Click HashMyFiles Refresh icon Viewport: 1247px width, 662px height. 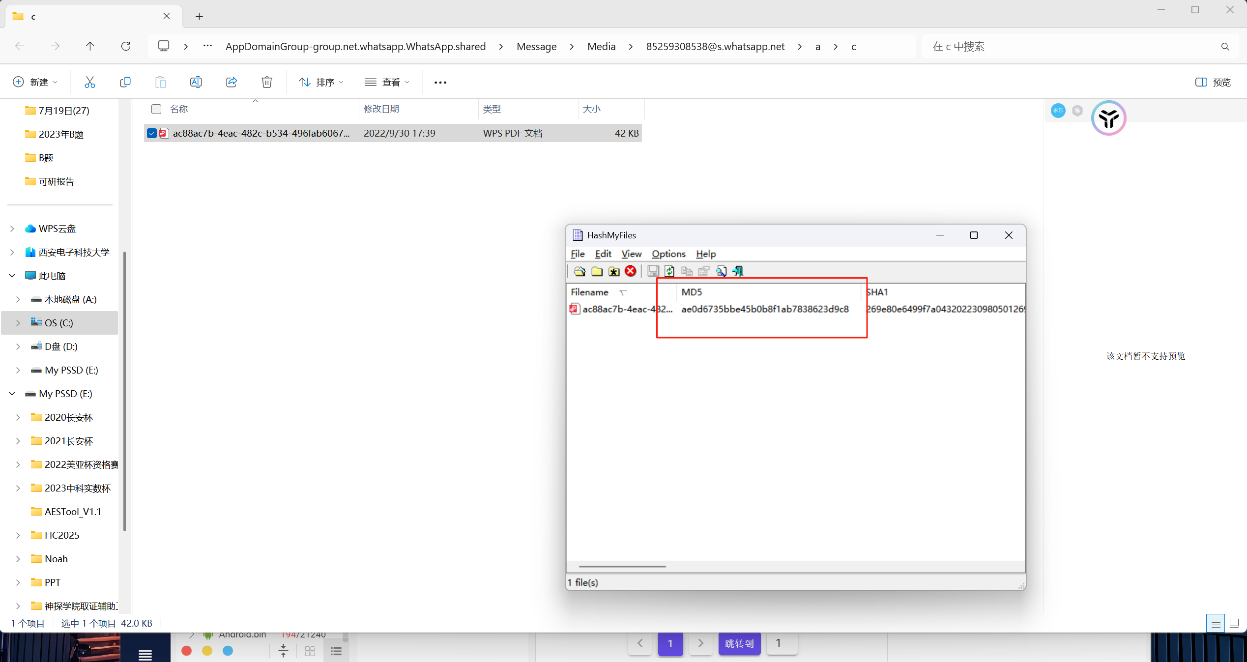[669, 271]
